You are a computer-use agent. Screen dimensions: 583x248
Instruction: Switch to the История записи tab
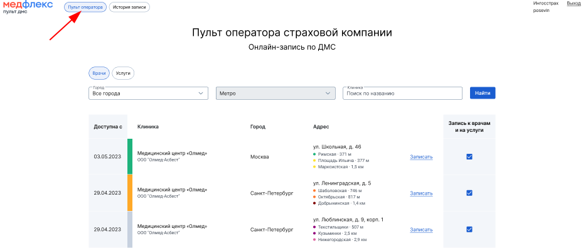coord(129,7)
